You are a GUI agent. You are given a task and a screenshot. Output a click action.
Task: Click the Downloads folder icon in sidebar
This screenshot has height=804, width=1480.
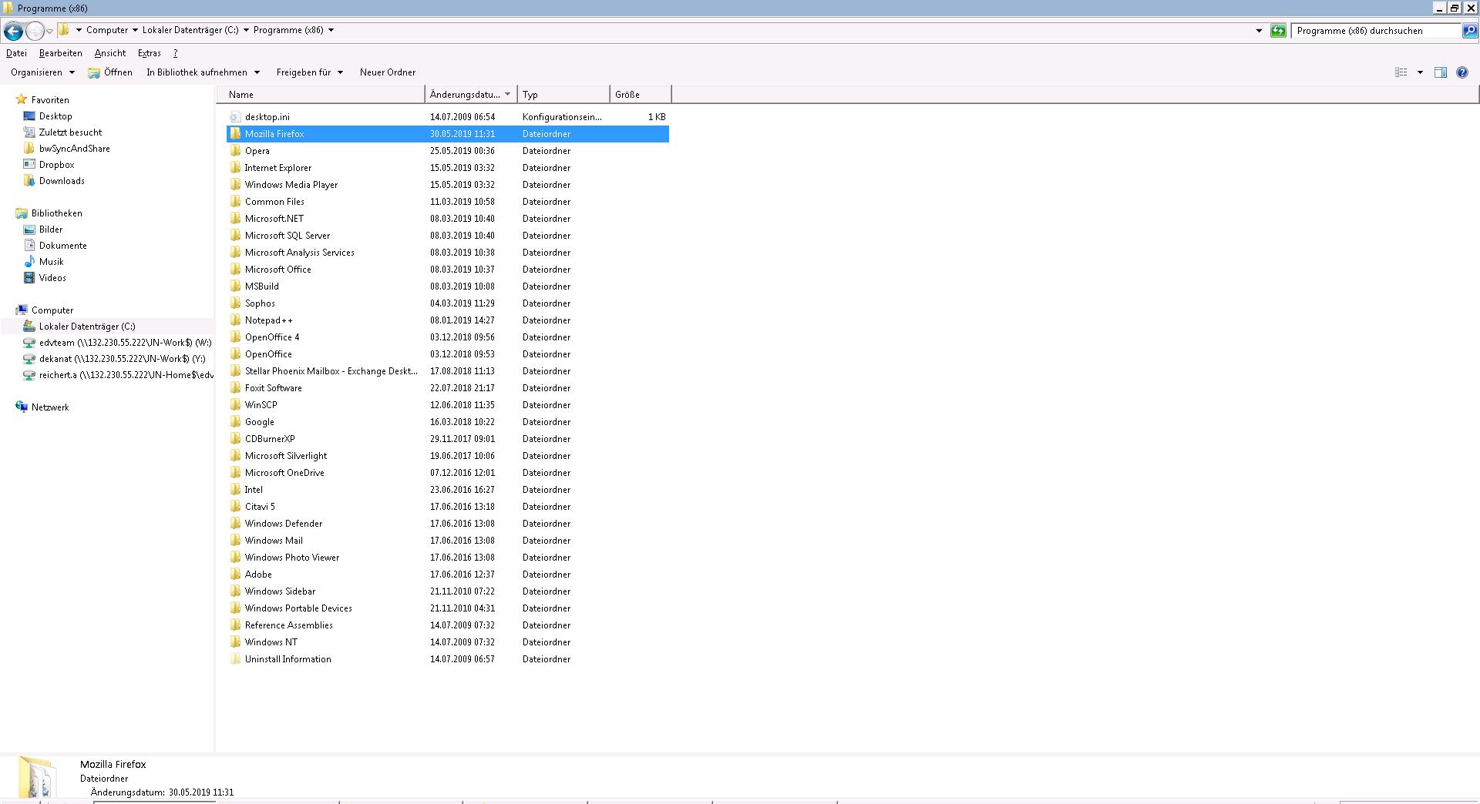[29, 181]
